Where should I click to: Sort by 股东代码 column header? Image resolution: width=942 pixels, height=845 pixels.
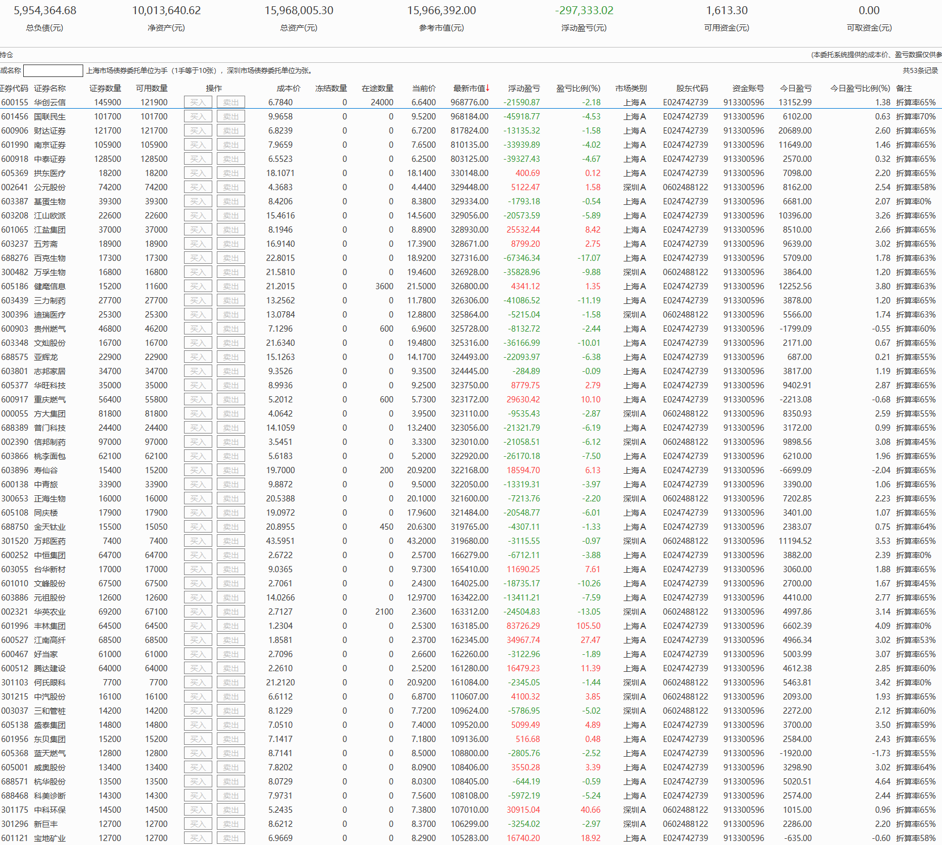coord(692,88)
